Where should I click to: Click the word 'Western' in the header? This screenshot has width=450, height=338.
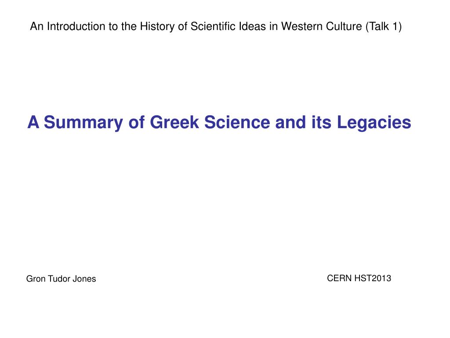302,26
